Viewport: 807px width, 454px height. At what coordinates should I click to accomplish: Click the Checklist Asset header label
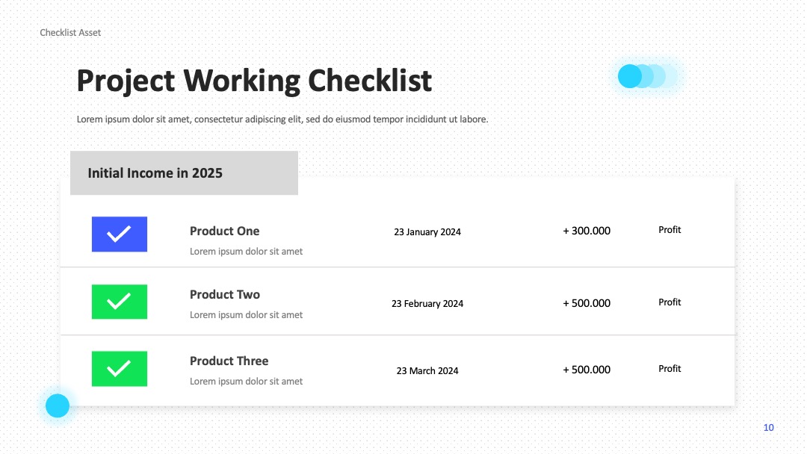[70, 32]
